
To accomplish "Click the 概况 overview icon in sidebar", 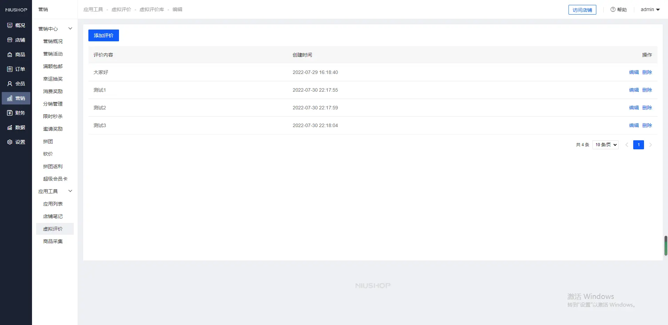I will click(x=10, y=25).
